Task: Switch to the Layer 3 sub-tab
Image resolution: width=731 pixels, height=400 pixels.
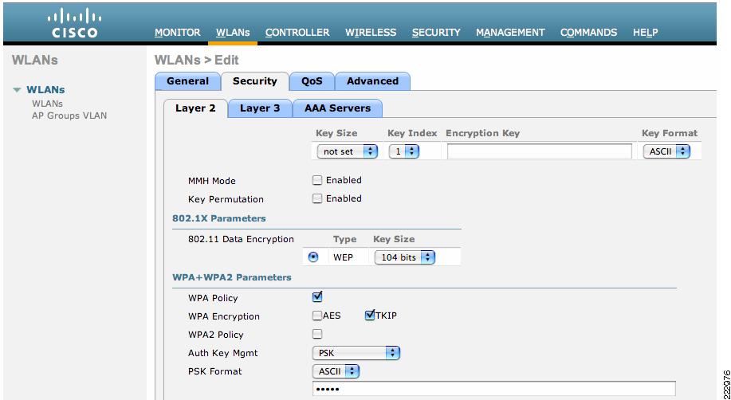Action: pyautogui.click(x=260, y=108)
